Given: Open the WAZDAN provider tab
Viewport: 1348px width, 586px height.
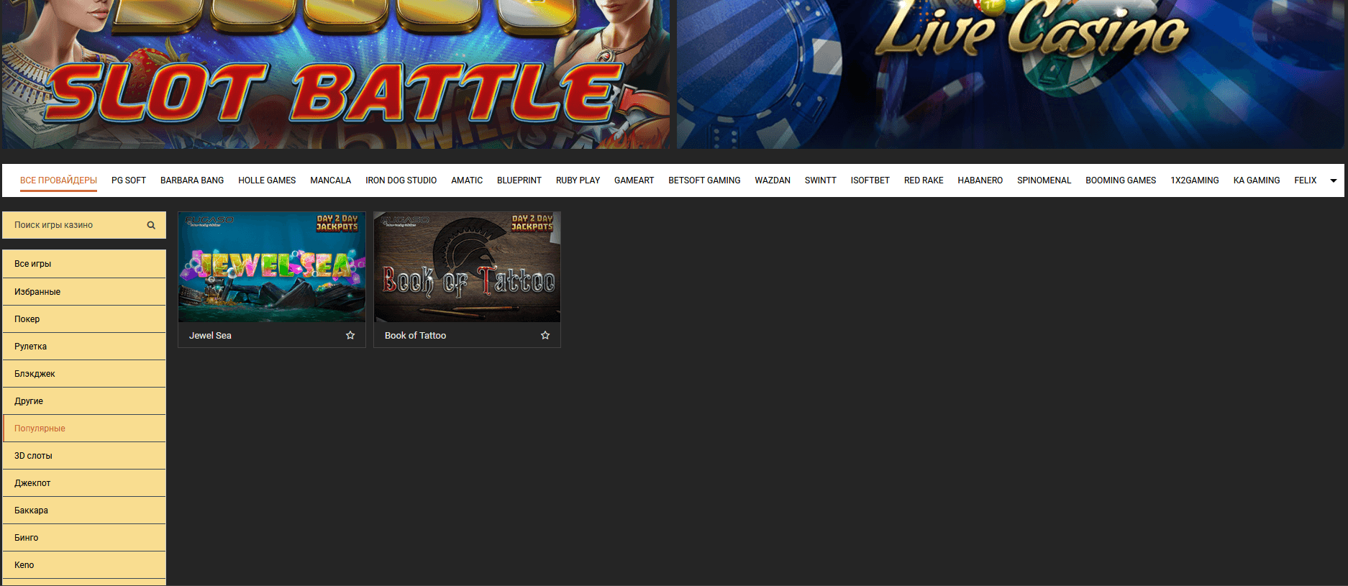Looking at the screenshot, I should coord(773,180).
